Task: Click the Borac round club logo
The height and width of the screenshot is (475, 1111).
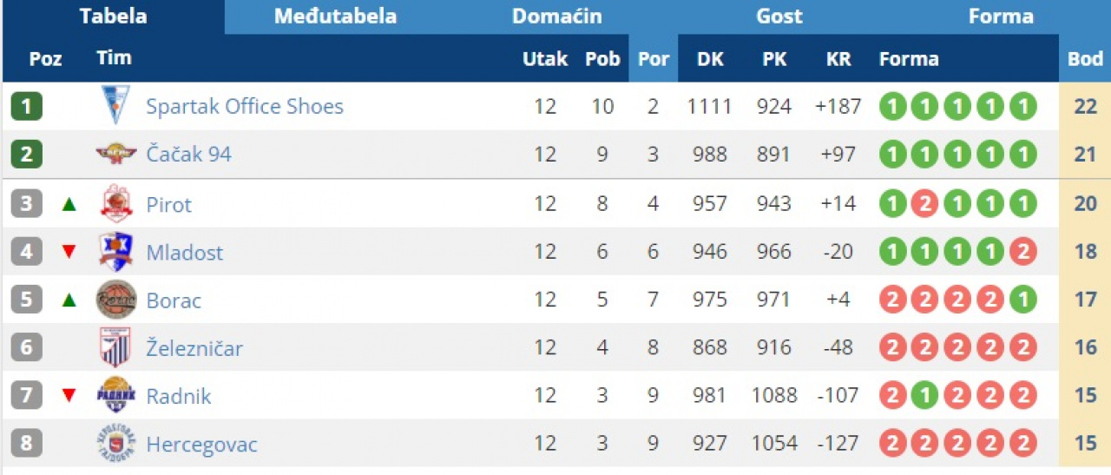Action: coord(115,300)
